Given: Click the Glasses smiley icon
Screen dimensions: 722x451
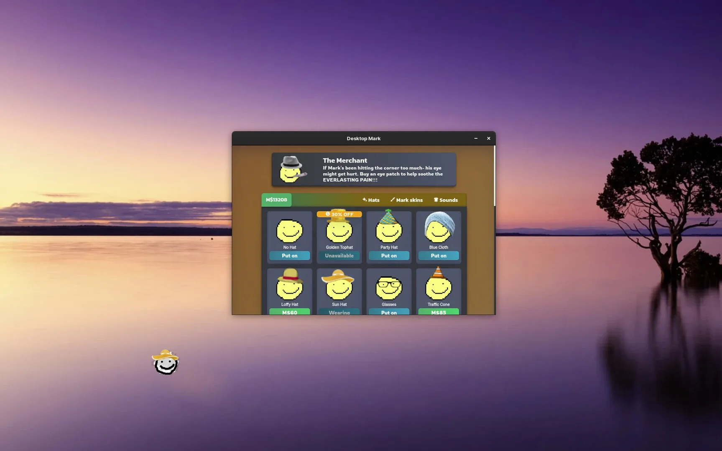Looking at the screenshot, I should (389, 288).
